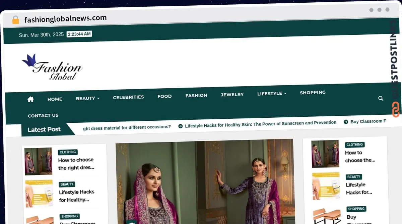Click the 2:23:44 AM clock badge
This screenshot has height=224, width=402.
coord(79,34)
